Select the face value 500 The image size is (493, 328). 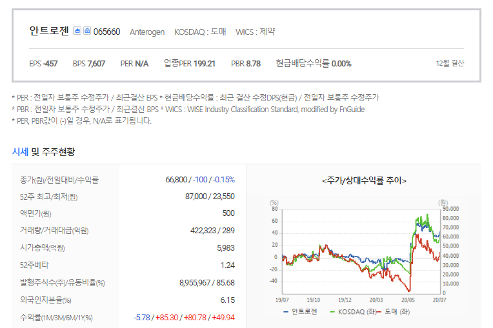tap(228, 213)
